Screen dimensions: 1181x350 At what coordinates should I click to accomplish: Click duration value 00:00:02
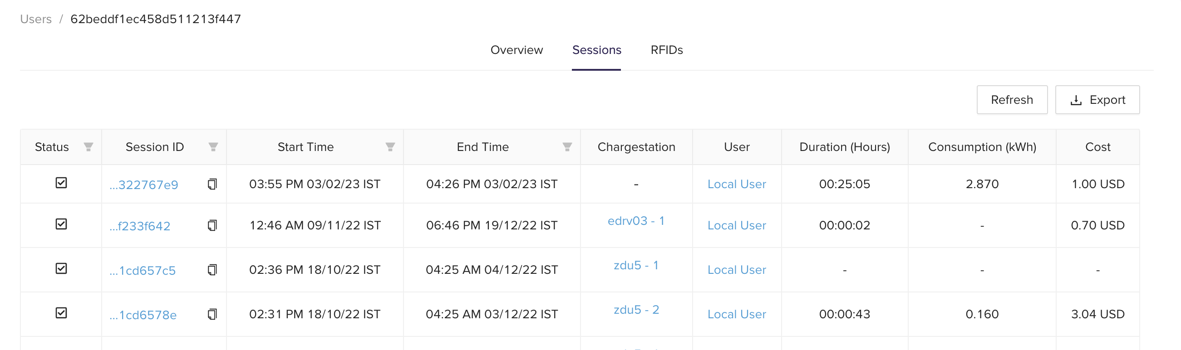(x=845, y=225)
